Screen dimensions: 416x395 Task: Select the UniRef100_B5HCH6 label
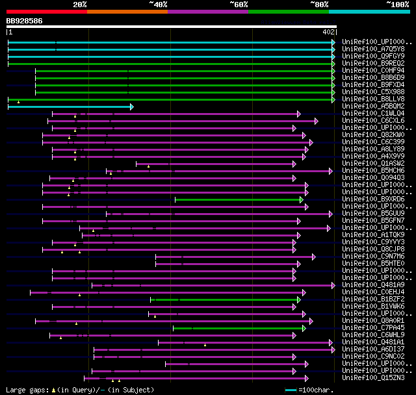point(373,171)
